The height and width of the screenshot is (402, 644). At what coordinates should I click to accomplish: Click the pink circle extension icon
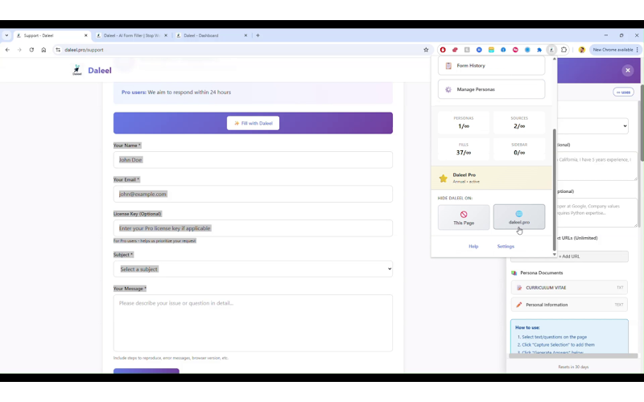515,50
